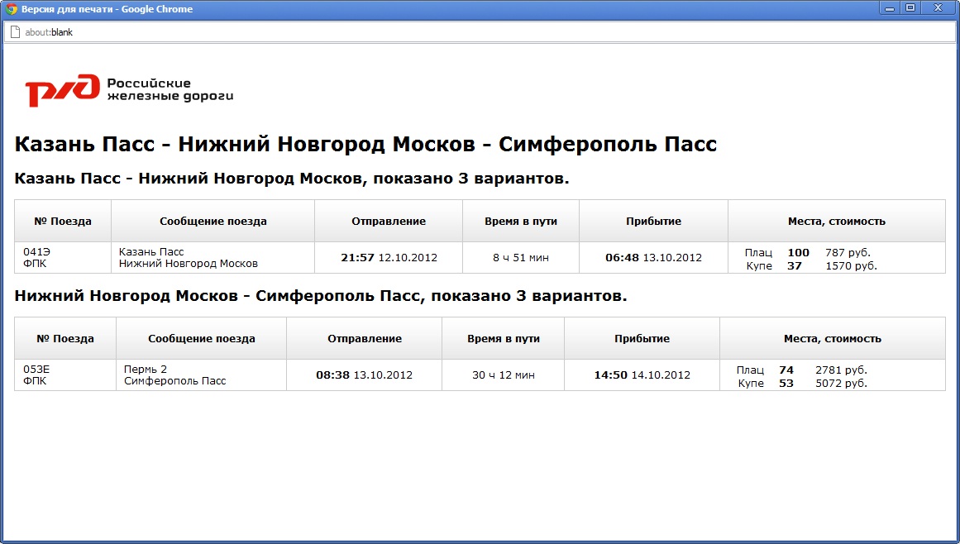The width and height of the screenshot is (960, 544).
Task: Click 'Места, стоимость' header in second table
Action: coord(832,338)
